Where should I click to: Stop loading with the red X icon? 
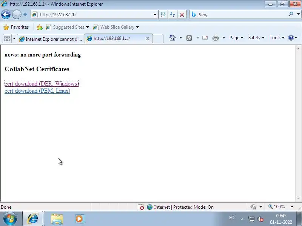(182, 15)
